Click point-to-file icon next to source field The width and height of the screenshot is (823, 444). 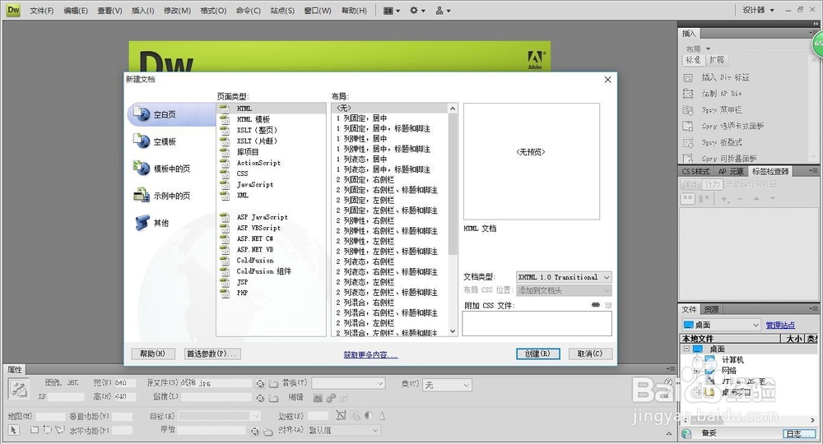[260, 384]
